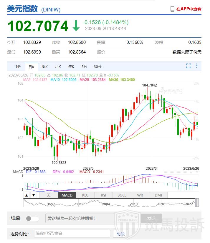Click the timeline range slider right handle
210x243 pixels.
(x=197, y=203)
